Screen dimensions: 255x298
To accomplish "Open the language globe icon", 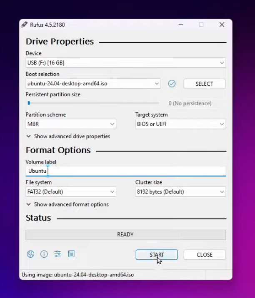I will tap(30, 254).
